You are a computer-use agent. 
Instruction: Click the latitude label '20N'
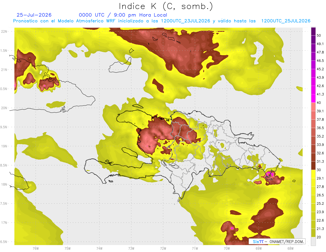[5, 108]
